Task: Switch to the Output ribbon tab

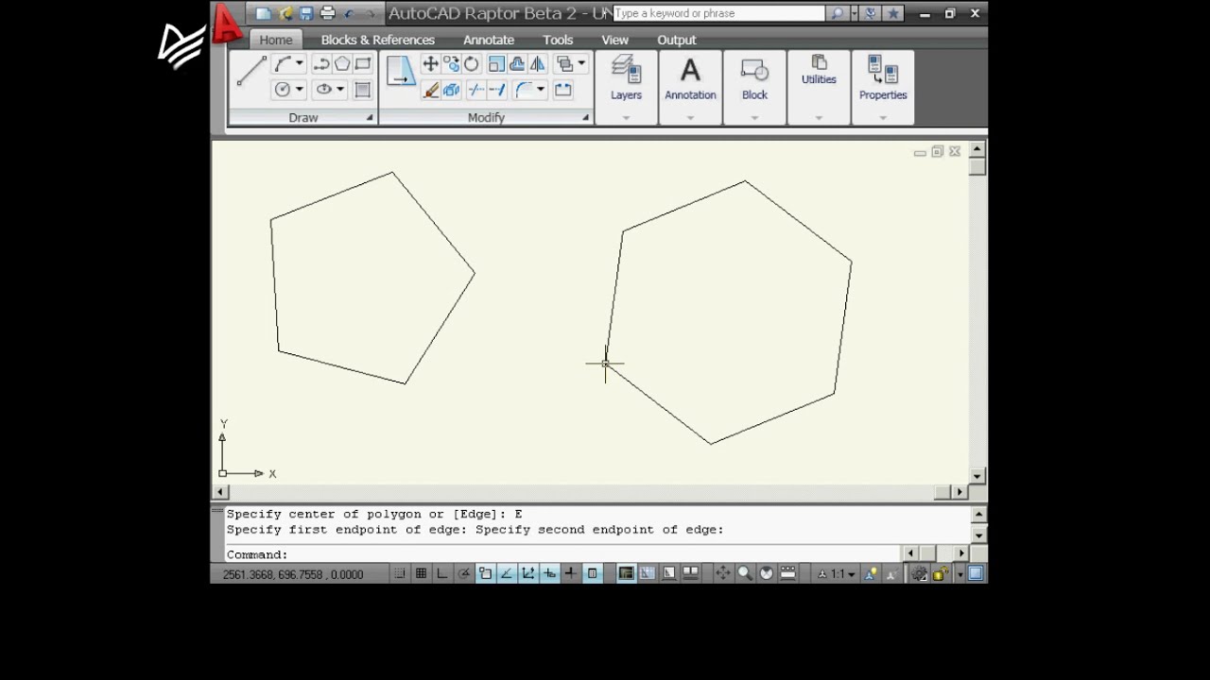Action: pos(677,40)
